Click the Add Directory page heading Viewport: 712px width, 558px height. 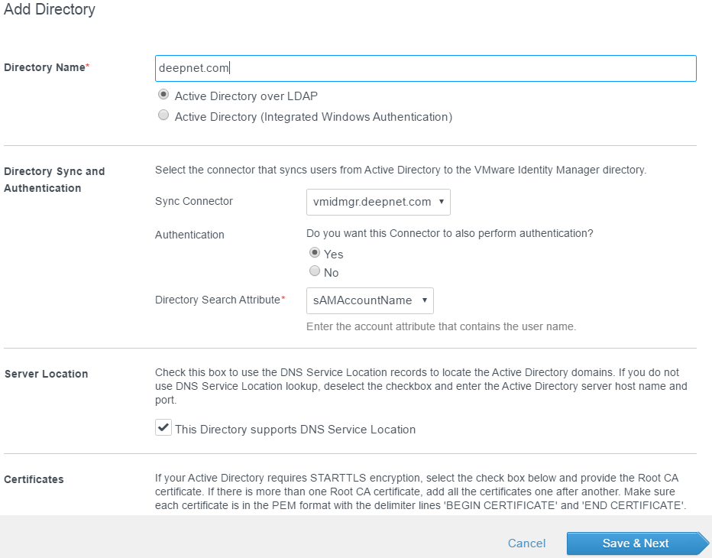50,10
